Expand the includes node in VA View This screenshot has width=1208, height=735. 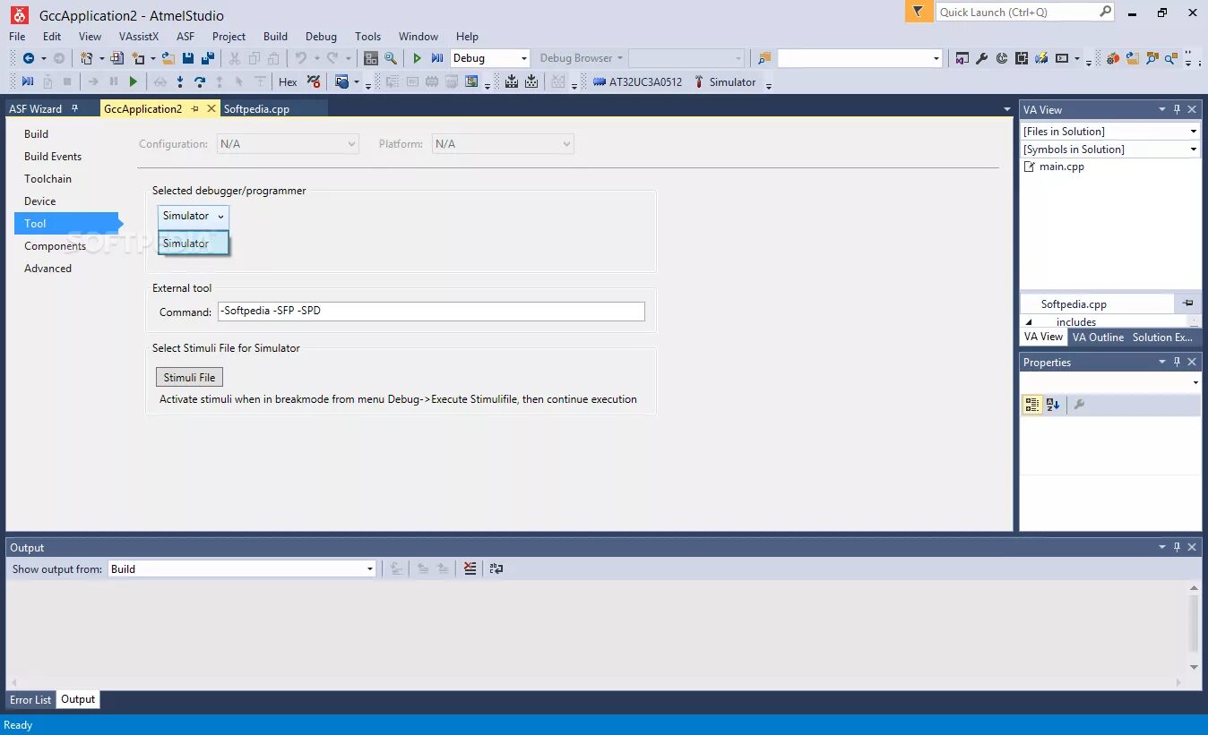click(x=1029, y=322)
